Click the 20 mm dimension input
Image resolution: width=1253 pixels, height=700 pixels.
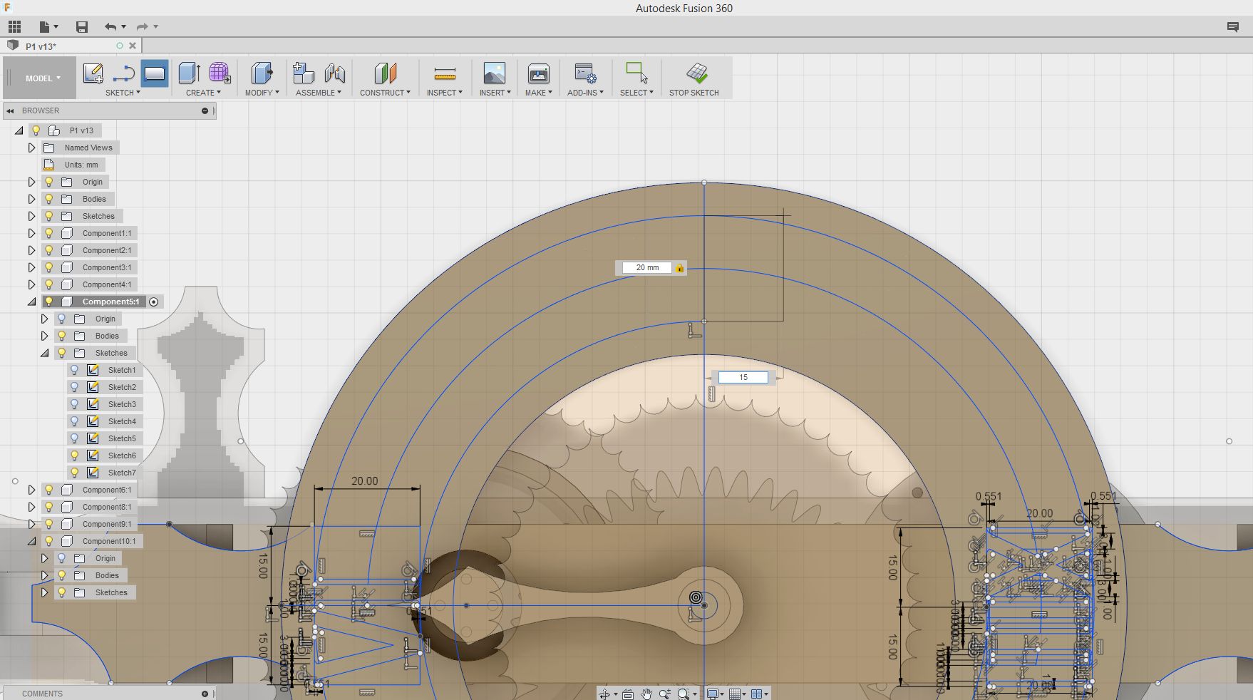click(x=646, y=268)
